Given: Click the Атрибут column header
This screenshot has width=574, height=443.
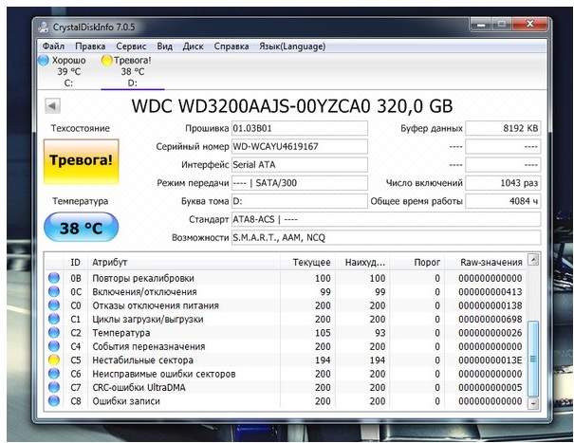Looking at the screenshot, I should (184, 262).
